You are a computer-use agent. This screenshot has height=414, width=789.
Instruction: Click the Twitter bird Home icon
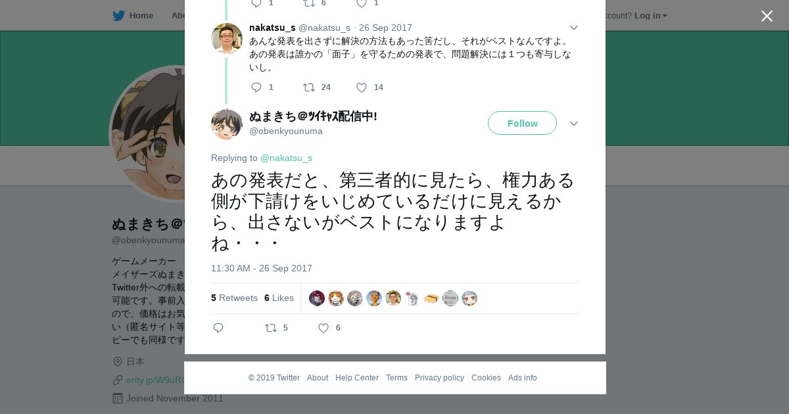[x=118, y=16]
